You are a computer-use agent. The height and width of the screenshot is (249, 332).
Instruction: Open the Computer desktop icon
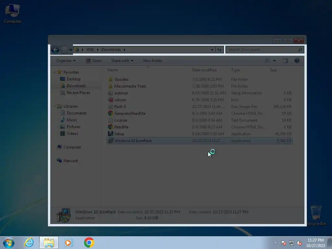coord(13,13)
